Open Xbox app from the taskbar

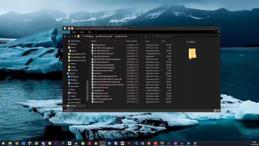coord(83,143)
